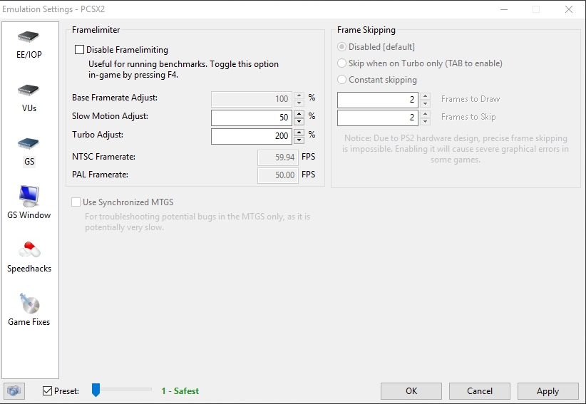Increase Turbo Adjust with up arrow

[x=299, y=133]
